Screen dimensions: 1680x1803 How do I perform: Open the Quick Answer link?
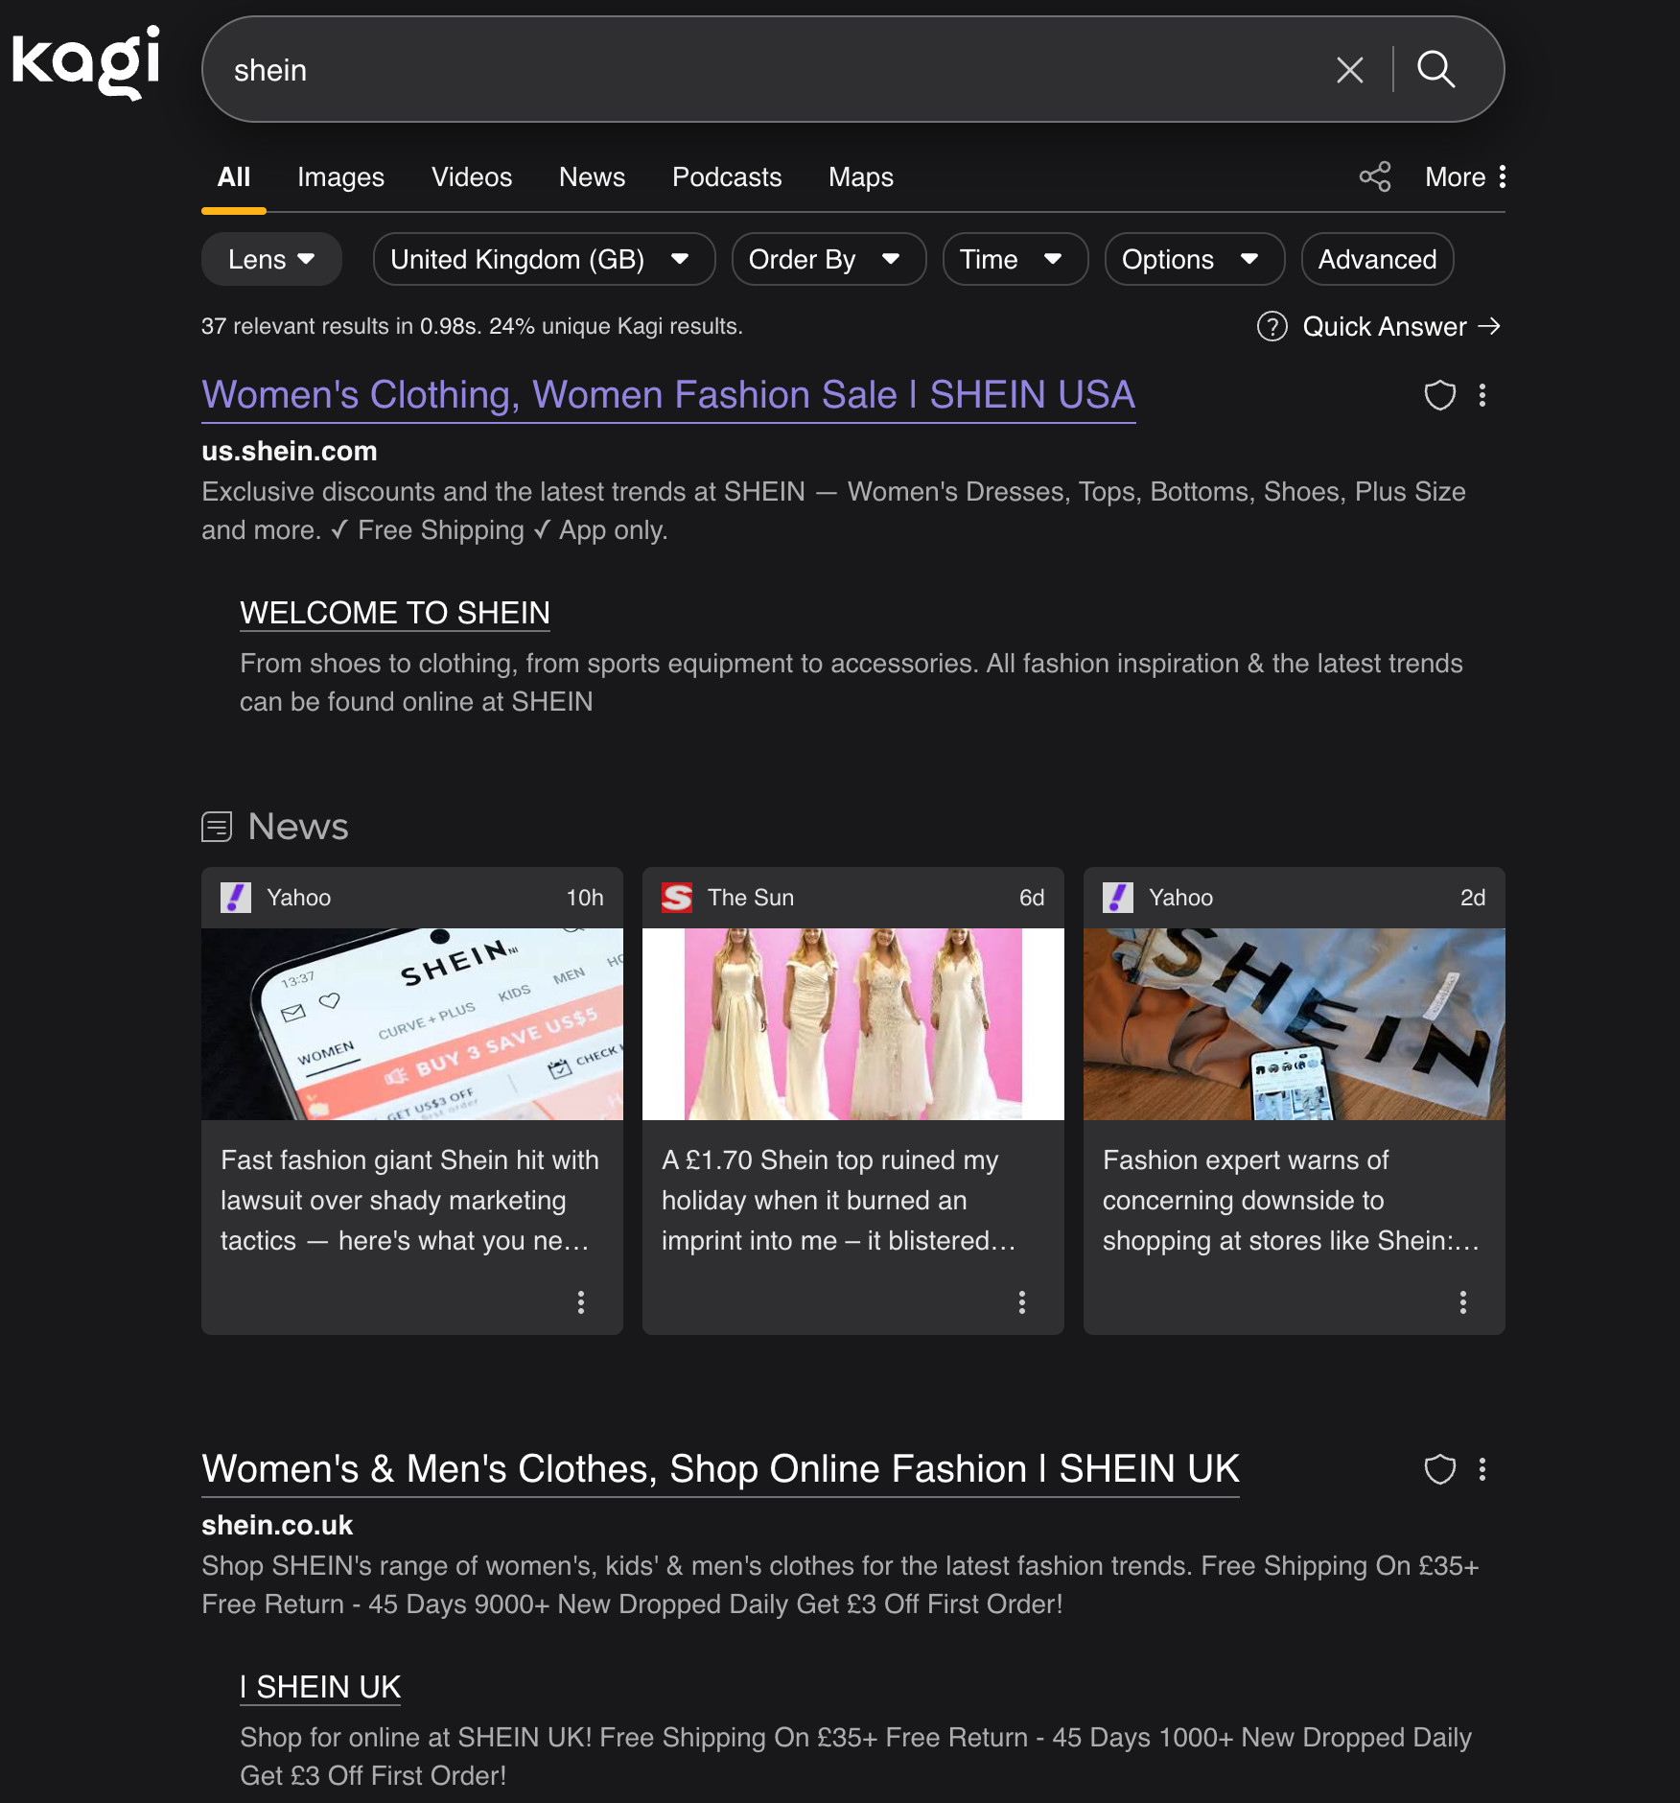click(x=1379, y=327)
